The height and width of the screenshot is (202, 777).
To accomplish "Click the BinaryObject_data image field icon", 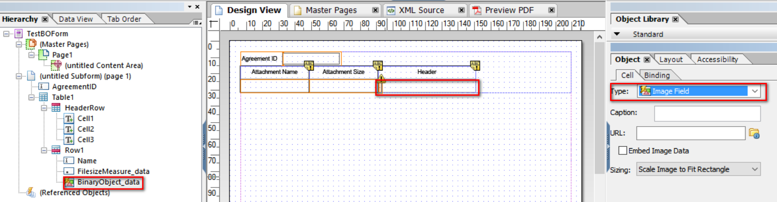I will tap(69, 182).
